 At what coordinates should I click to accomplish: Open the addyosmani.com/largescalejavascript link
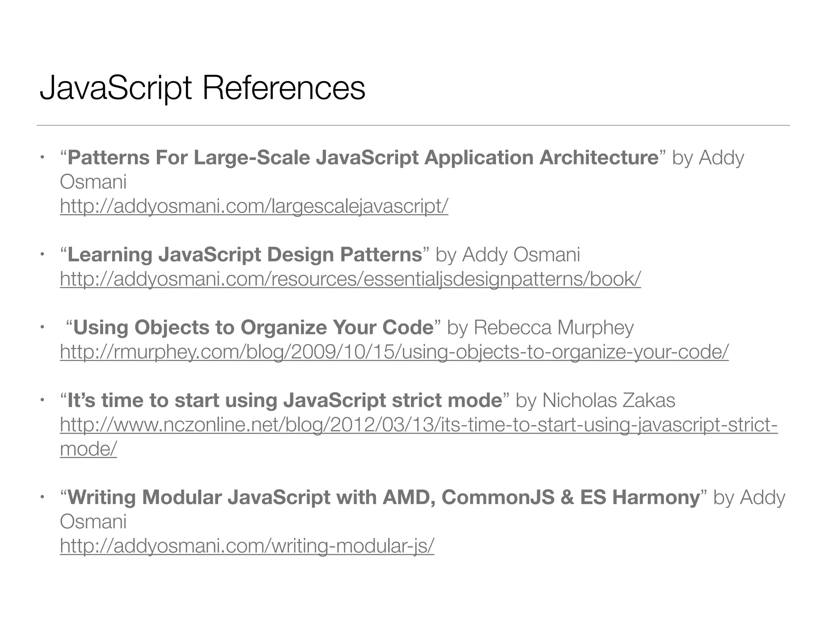[254, 206]
